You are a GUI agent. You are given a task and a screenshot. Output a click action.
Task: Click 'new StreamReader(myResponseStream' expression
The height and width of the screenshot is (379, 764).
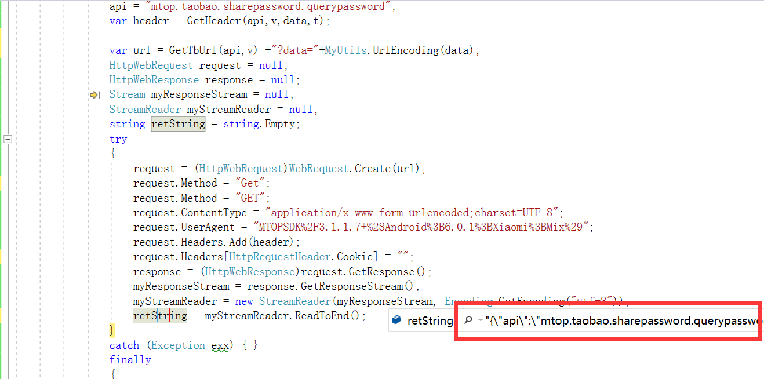(334, 301)
